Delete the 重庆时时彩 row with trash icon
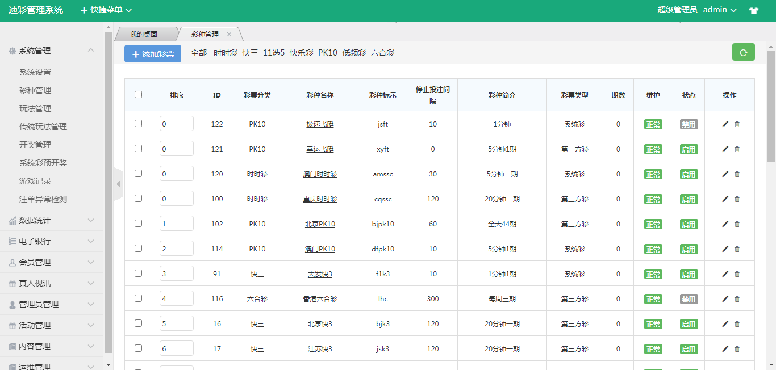 pos(737,199)
